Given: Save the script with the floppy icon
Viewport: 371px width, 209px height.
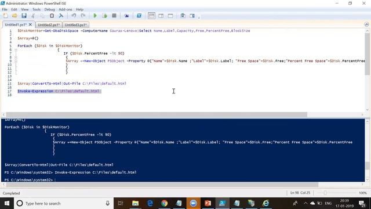Looking at the screenshot, I should coord(24,16).
